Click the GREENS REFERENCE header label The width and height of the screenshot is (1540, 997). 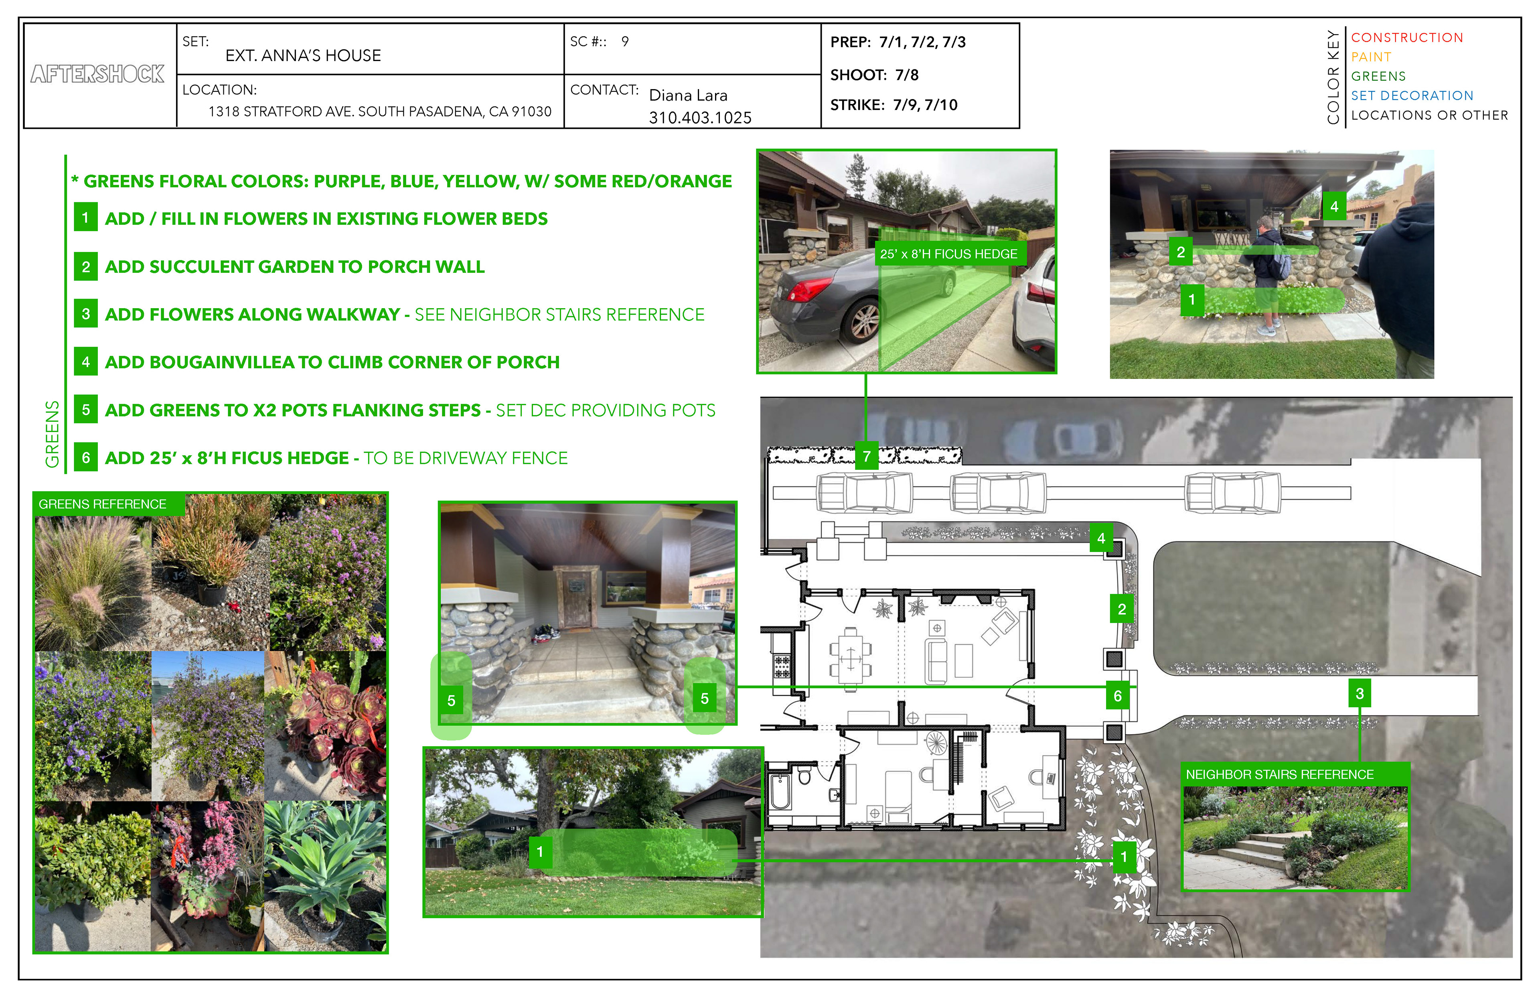coord(102,504)
